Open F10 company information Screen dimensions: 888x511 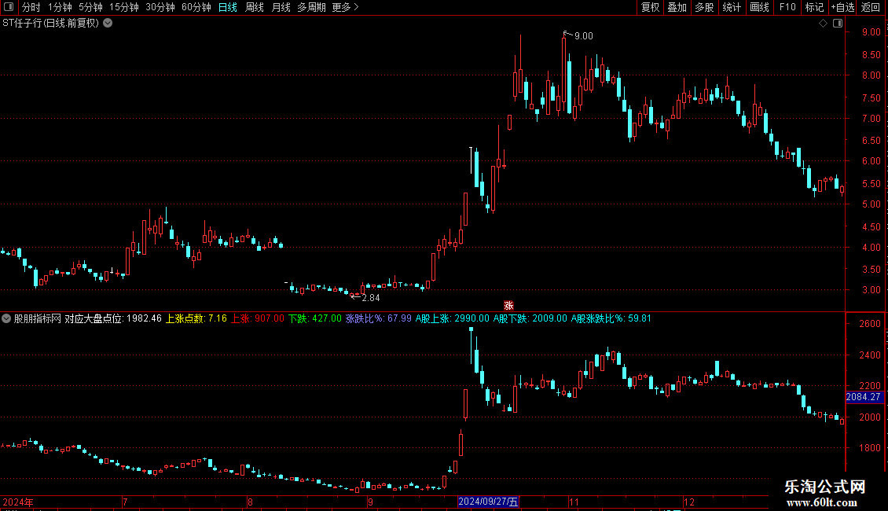coord(787,7)
